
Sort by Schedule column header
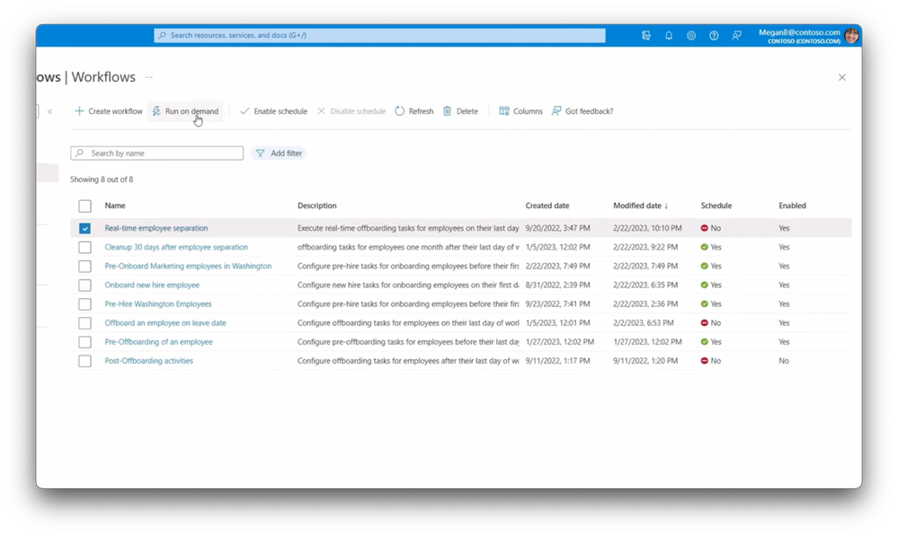(716, 206)
